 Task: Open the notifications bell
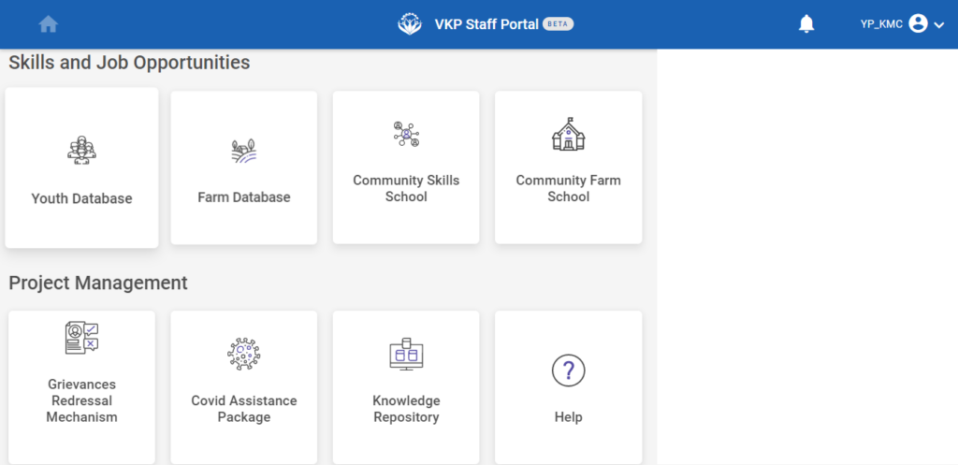(x=806, y=24)
